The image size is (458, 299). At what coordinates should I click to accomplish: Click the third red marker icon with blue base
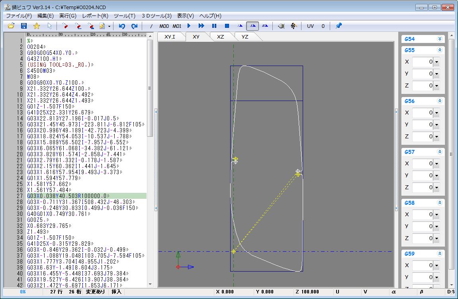point(90,26)
